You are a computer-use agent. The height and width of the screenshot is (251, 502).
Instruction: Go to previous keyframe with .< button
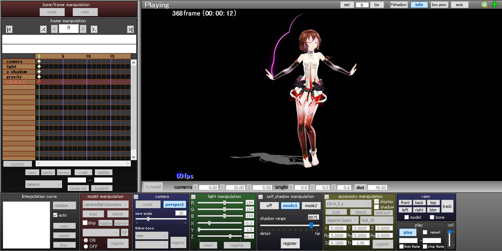point(43,29)
